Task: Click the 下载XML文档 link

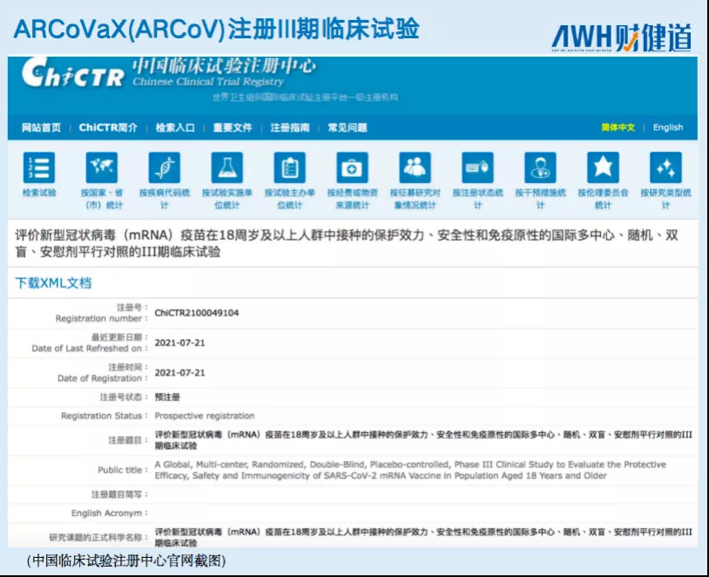Action: click(53, 283)
